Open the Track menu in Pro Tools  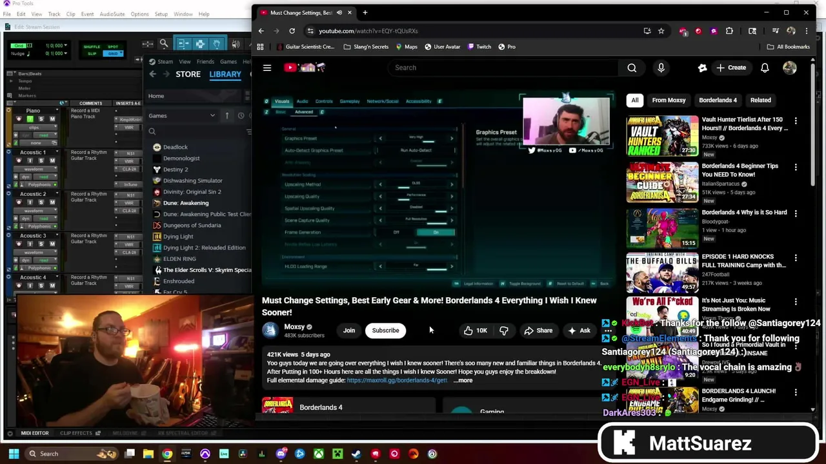point(54,14)
